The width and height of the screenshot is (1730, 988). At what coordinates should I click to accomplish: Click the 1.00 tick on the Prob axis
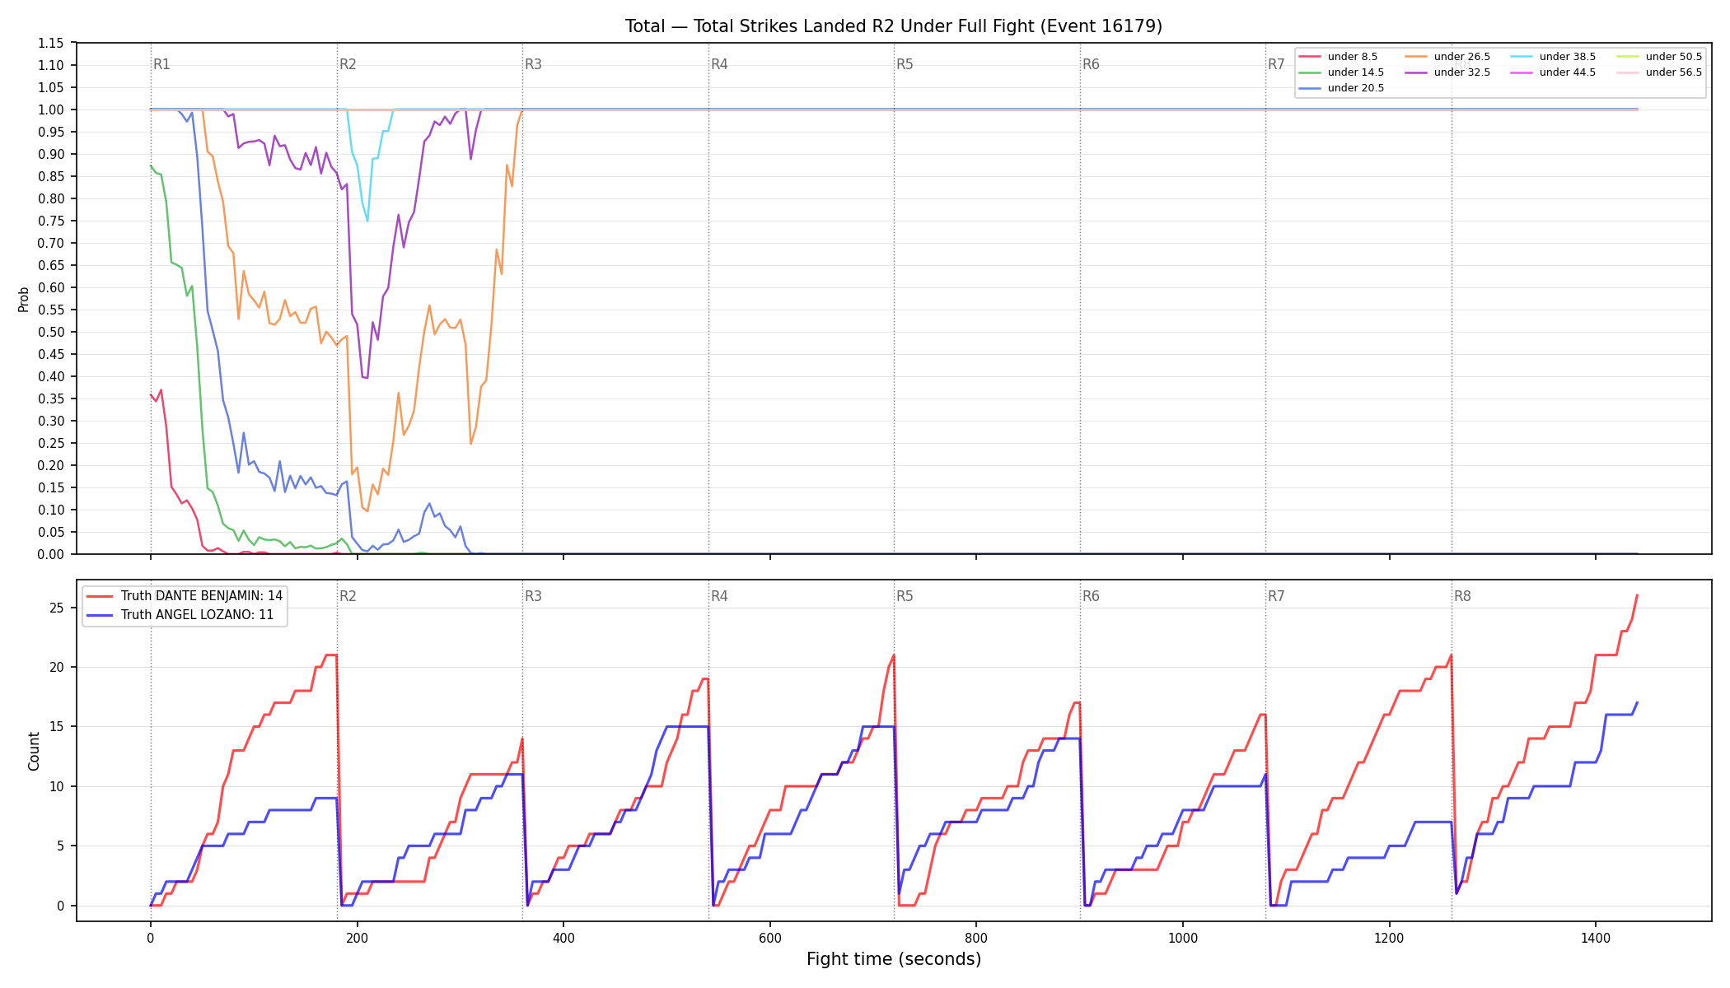[x=51, y=110]
